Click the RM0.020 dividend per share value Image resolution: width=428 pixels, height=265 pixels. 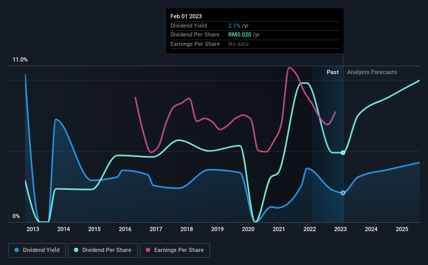[x=240, y=35]
